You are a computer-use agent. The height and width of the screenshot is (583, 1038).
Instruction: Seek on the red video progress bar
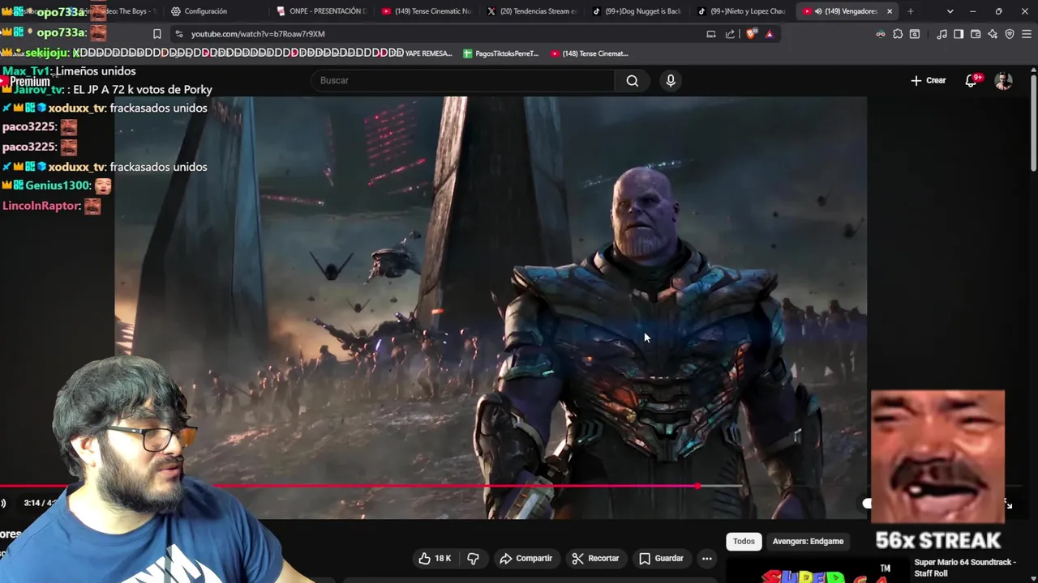click(349, 486)
